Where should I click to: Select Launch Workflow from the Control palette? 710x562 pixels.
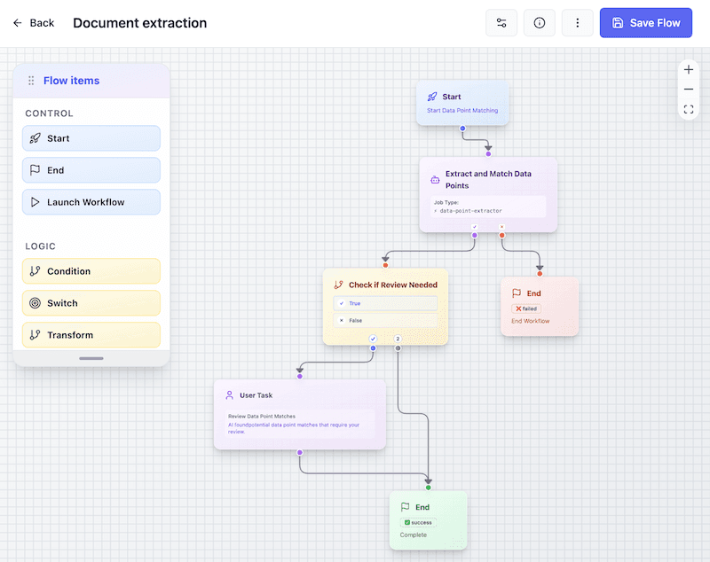pyautogui.click(x=91, y=202)
